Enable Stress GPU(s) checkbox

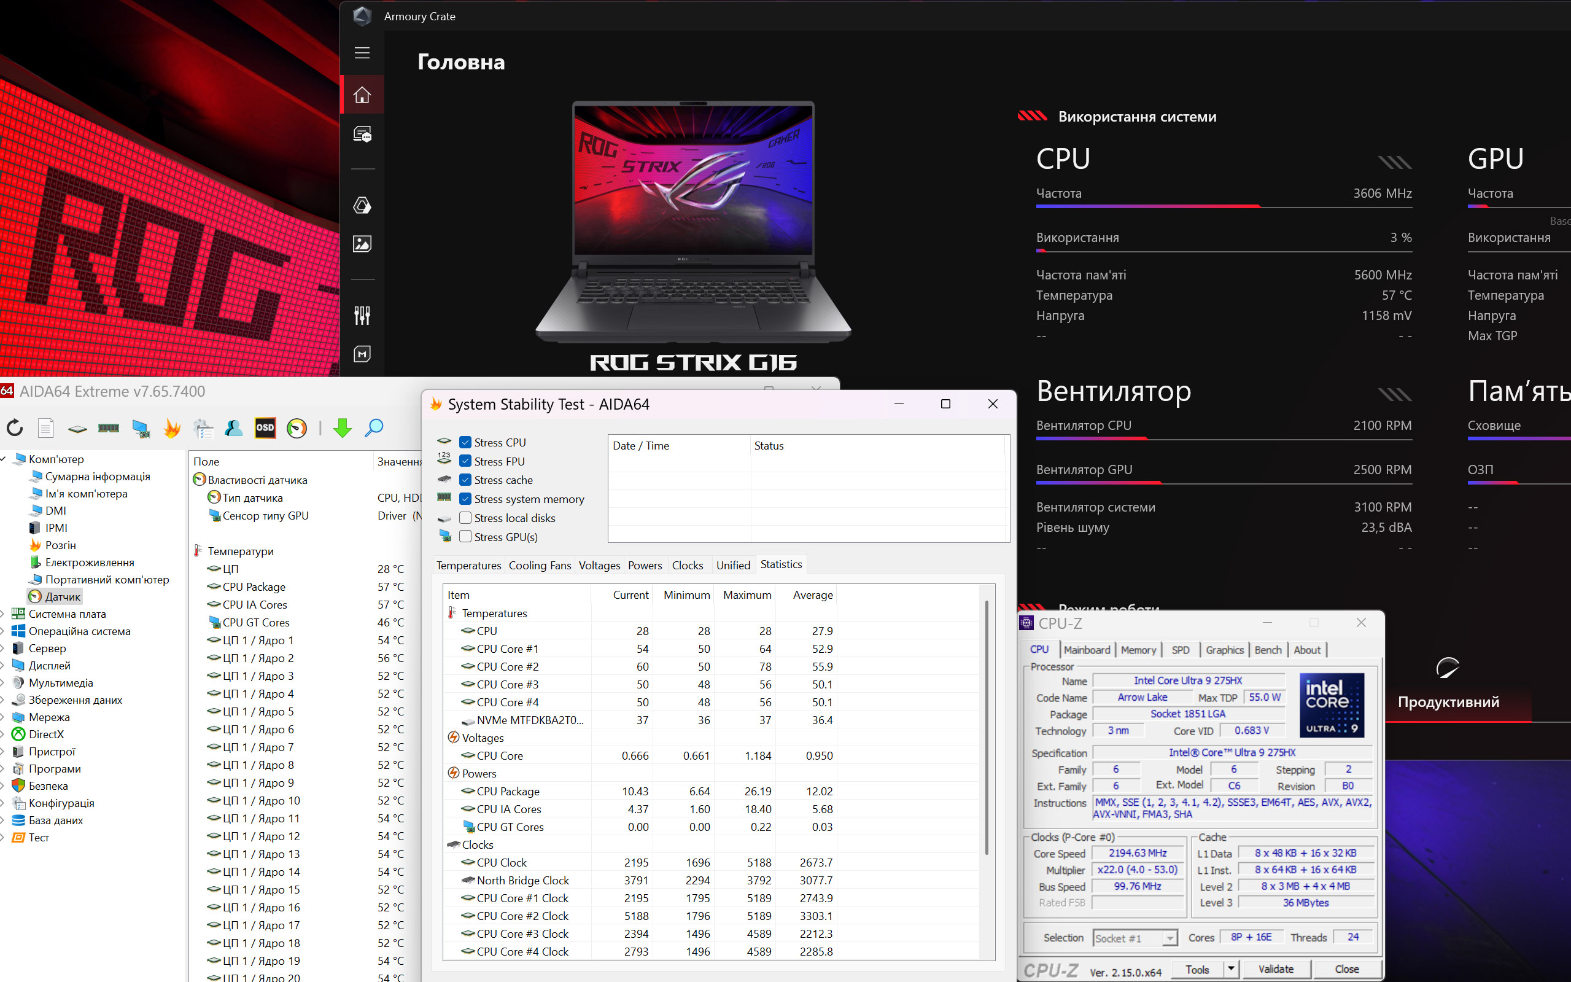click(x=465, y=537)
